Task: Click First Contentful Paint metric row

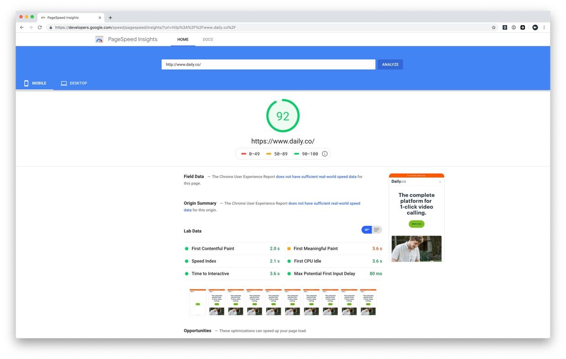Action: click(x=232, y=248)
